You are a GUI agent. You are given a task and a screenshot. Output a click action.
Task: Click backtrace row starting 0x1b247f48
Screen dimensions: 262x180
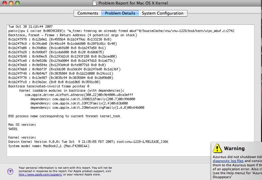[61, 73]
